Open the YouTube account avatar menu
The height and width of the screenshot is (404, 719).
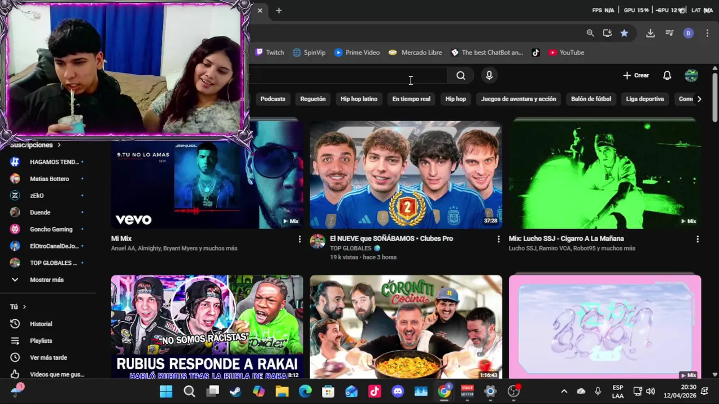[x=691, y=75]
